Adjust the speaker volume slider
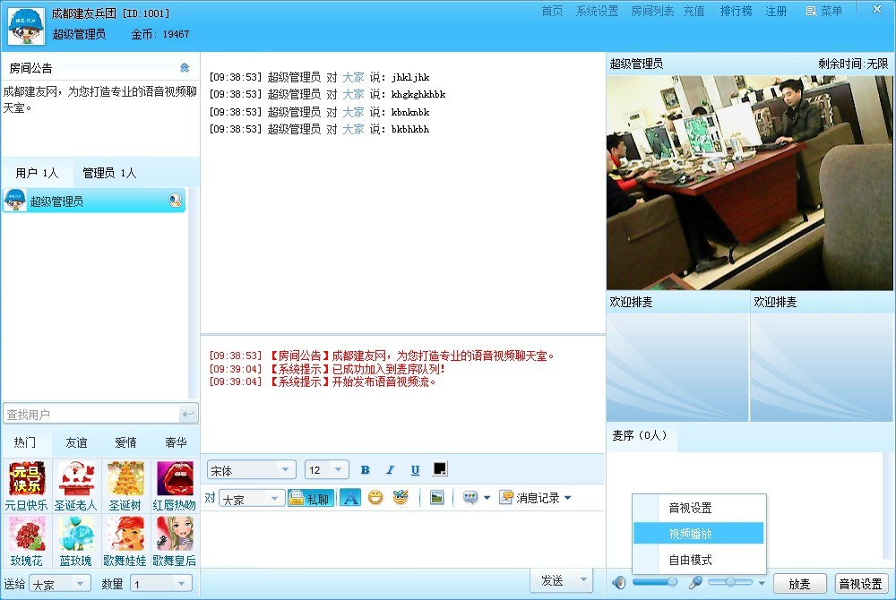Screen dimensions: 896x600 pos(655,582)
